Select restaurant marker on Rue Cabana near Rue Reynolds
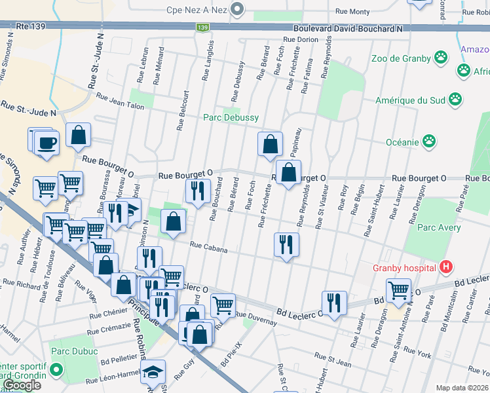The image size is (490, 393). click(286, 246)
